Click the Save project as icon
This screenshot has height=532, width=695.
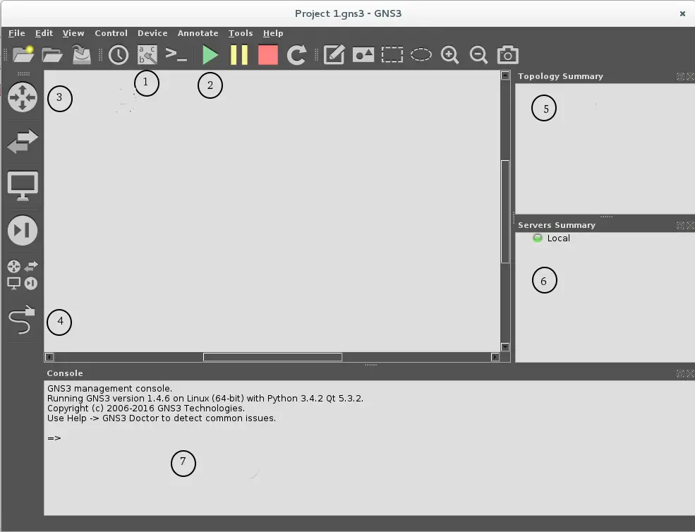pyautogui.click(x=81, y=54)
